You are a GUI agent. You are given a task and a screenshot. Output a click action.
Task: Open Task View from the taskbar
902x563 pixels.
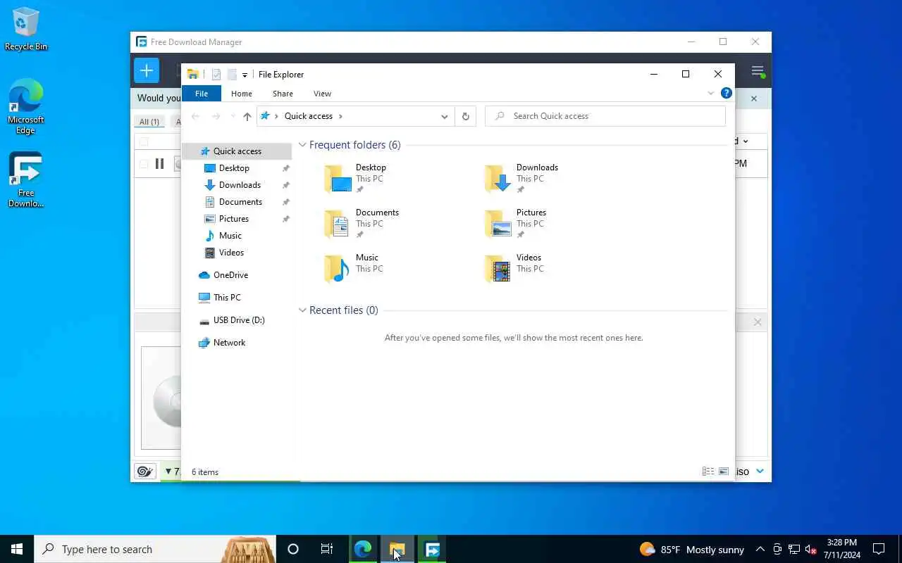click(x=327, y=549)
